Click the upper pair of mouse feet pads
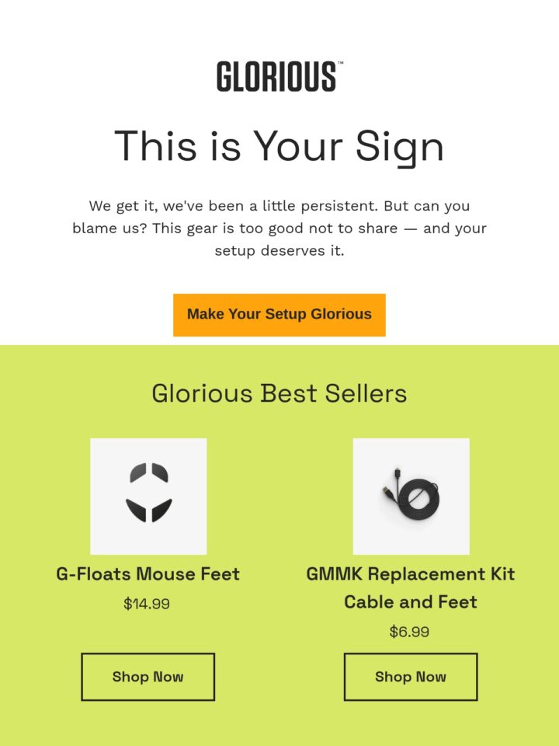The image size is (559, 746). click(x=149, y=473)
